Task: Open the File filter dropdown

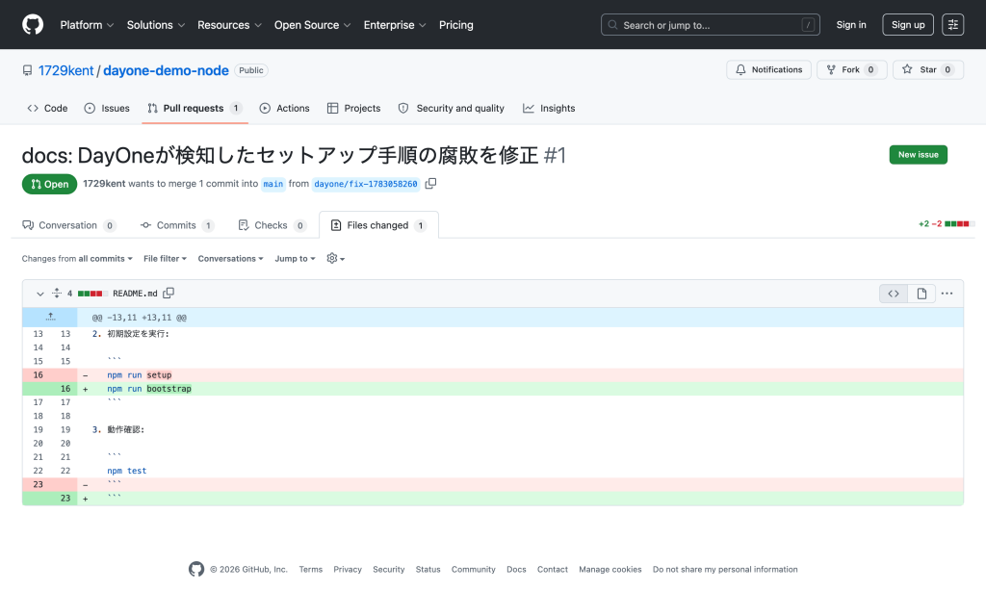Action: point(165,258)
